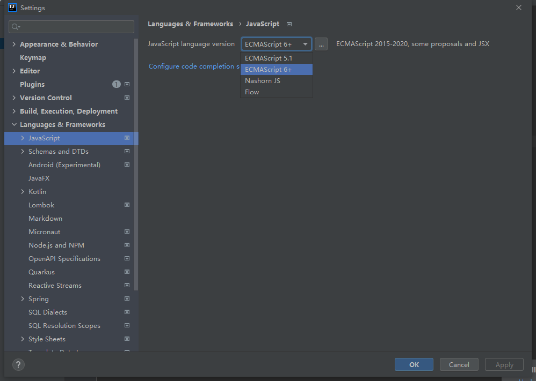Click the project-level icon beside Version Control
This screenshot has width=536, height=381.
point(127,98)
